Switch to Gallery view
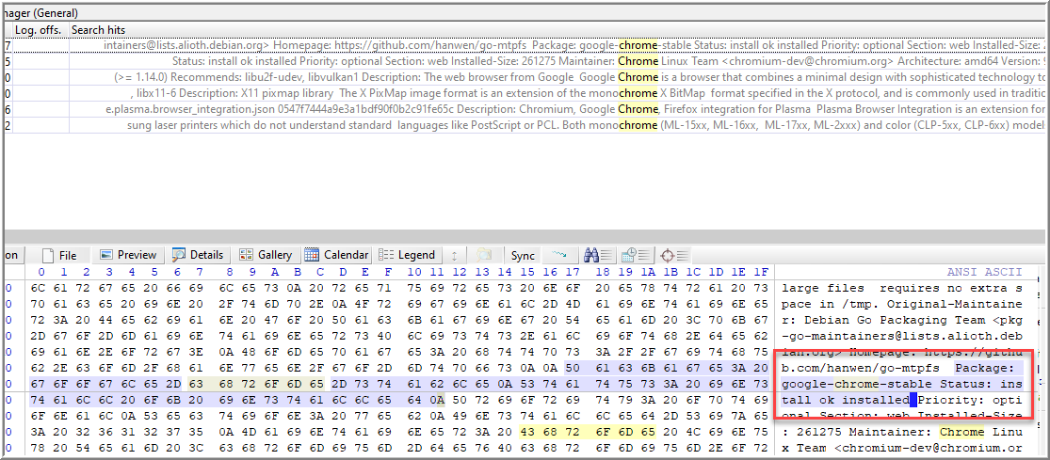 (x=267, y=255)
